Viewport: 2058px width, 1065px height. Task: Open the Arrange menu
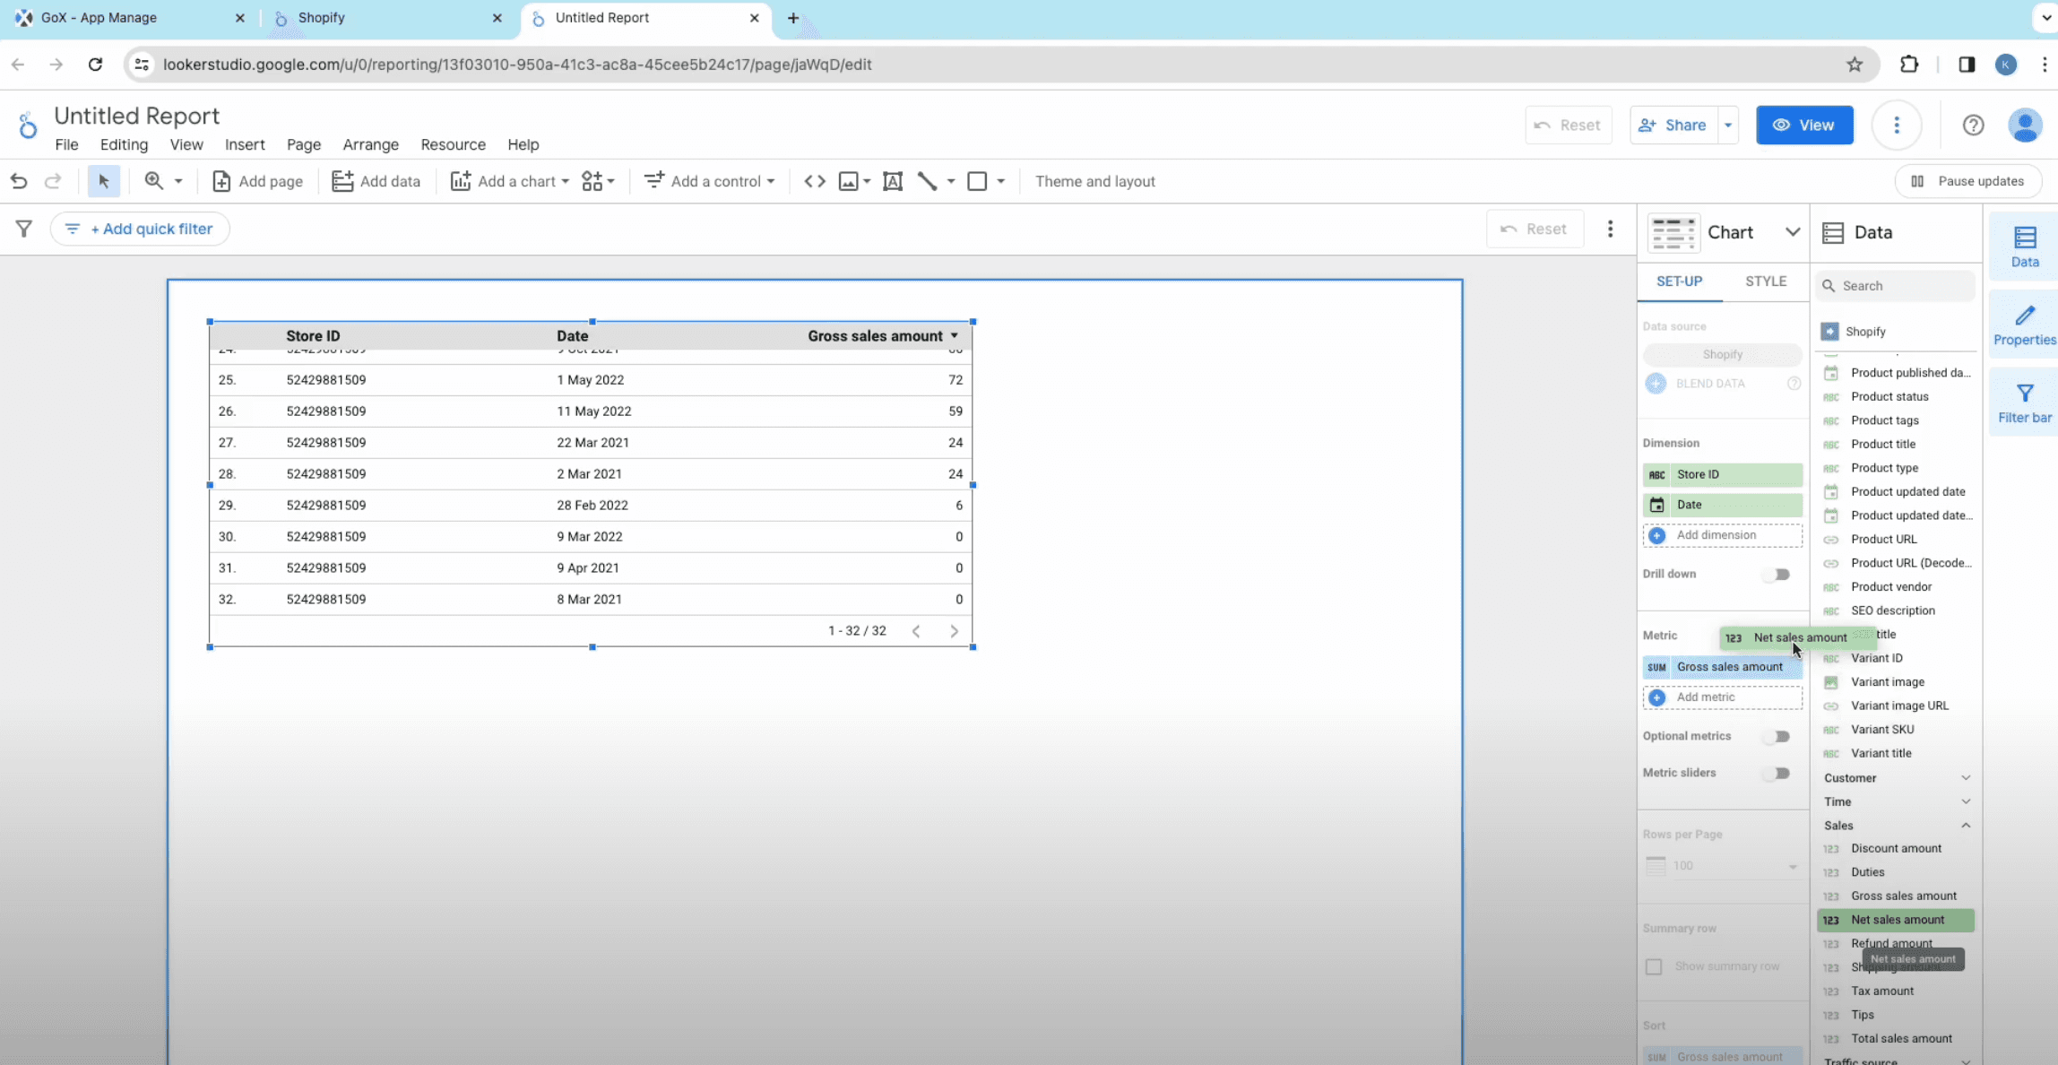pyautogui.click(x=370, y=144)
